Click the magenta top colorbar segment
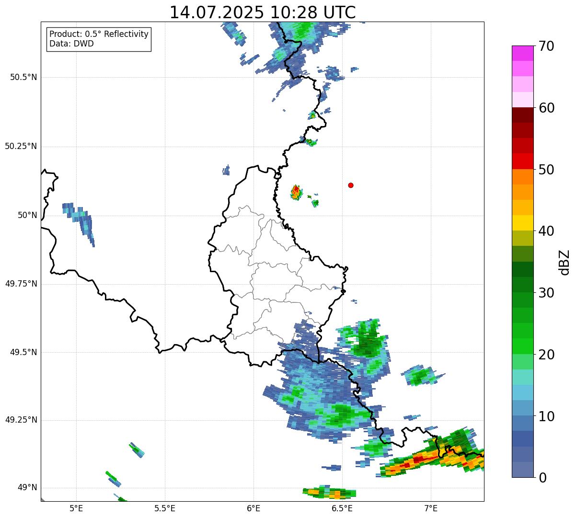This screenshot has height=518, width=576. (x=523, y=53)
